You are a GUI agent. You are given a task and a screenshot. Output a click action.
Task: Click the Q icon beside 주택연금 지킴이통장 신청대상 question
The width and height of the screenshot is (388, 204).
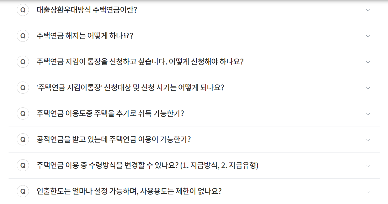[x=23, y=88]
